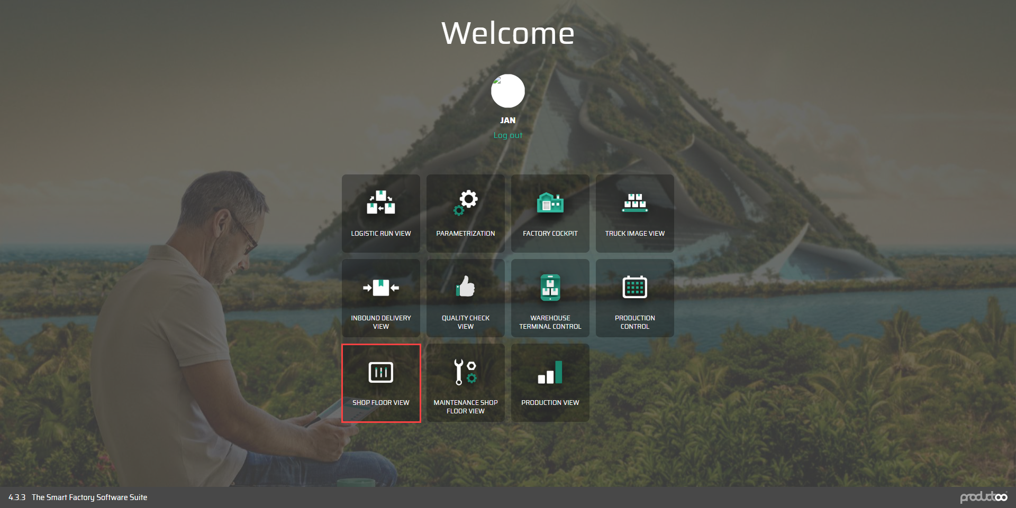Viewport: 1016px width, 508px height.
Task: Click the 'FACTORY COCKPIT' label text
Action: tap(550, 234)
